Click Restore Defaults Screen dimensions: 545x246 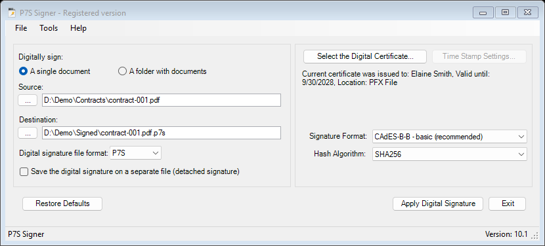62,203
